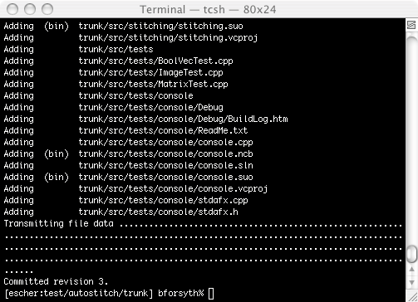Click the Transmitting file data text
This screenshot has height=302, width=418.
click(58, 223)
